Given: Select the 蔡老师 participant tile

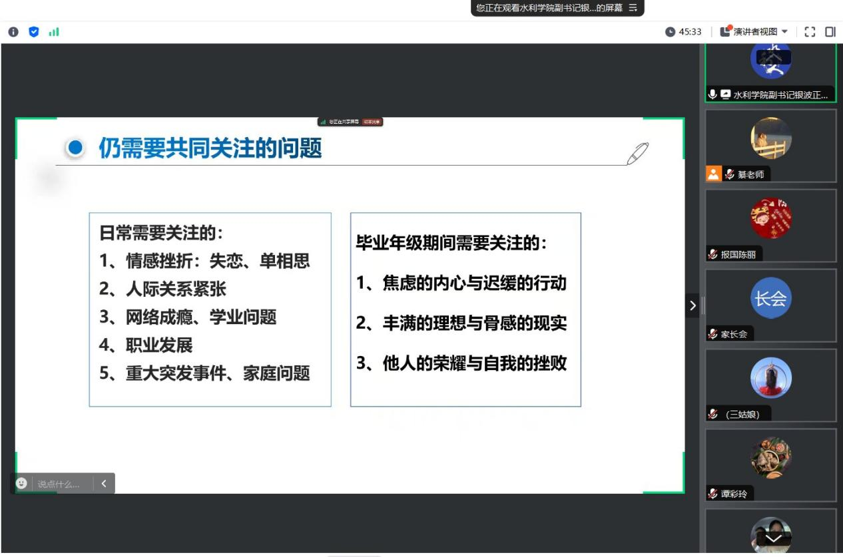Looking at the screenshot, I should tap(770, 145).
